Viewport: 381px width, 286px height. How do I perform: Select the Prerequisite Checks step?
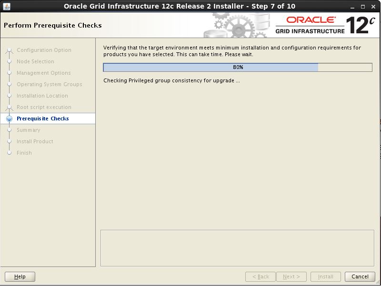pyautogui.click(x=43, y=118)
